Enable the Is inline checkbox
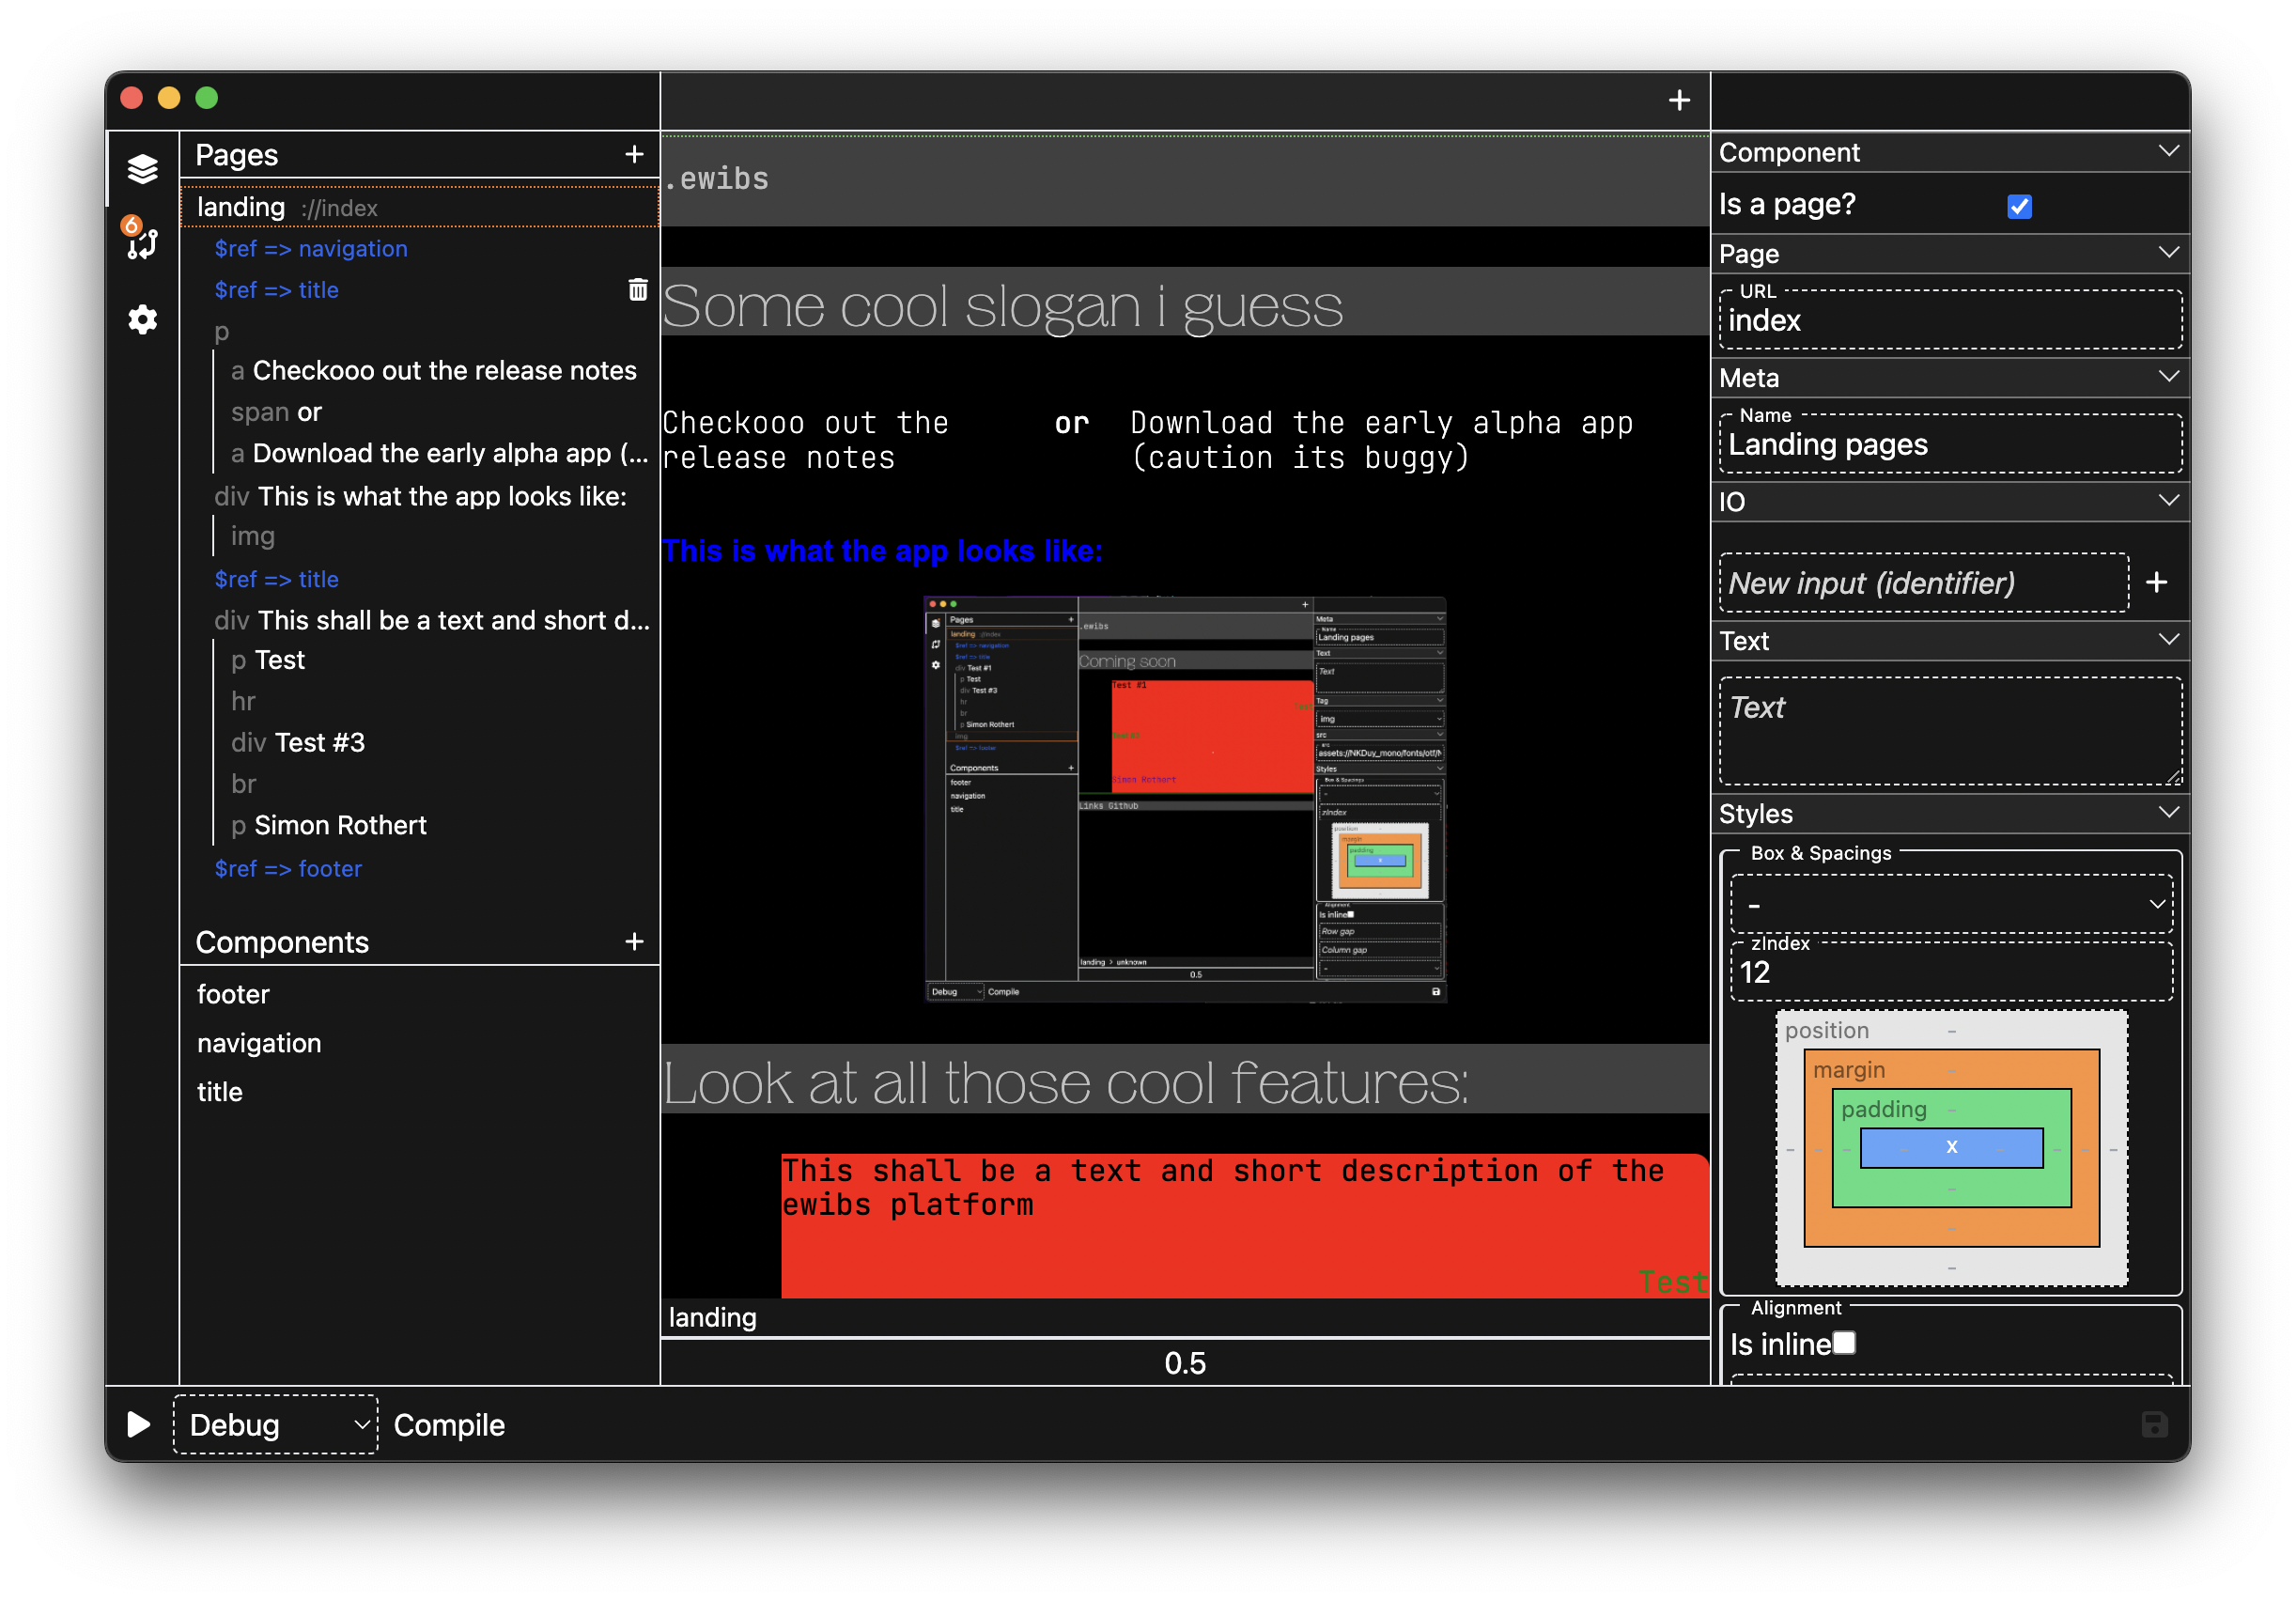 [x=1844, y=1343]
